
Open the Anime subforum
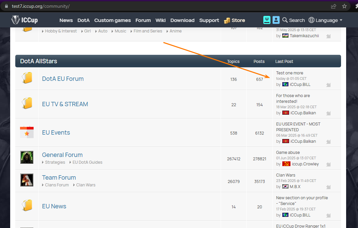click(175, 31)
